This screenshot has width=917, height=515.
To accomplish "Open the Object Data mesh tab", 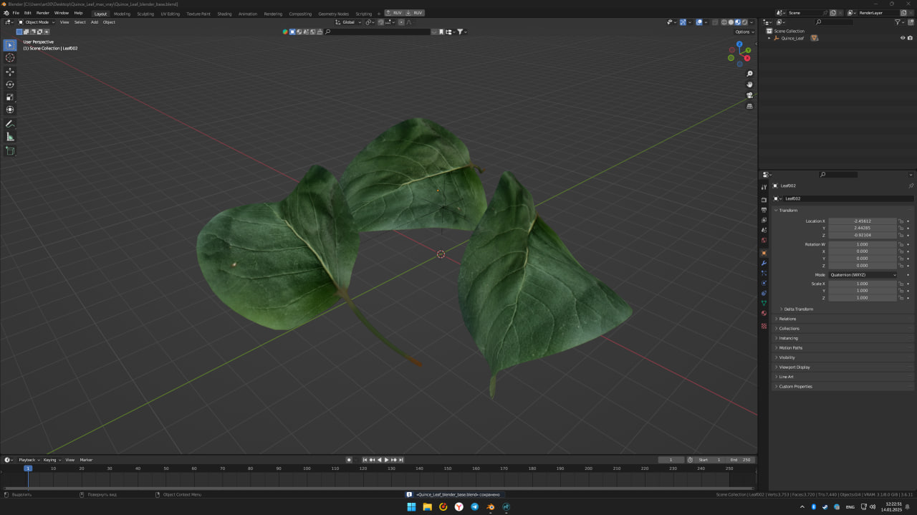I will click(x=764, y=303).
